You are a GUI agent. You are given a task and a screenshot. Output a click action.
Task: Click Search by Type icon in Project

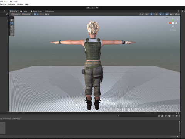click(162, 116)
